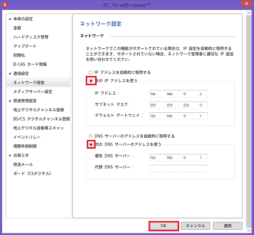Viewport: 254px width, 235px height.
Task: Click the 適用 apply button
Action: pos(228,226)
